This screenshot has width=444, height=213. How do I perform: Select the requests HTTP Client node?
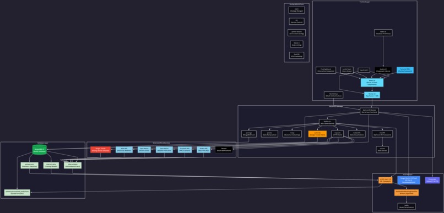[x=337, y=134]
